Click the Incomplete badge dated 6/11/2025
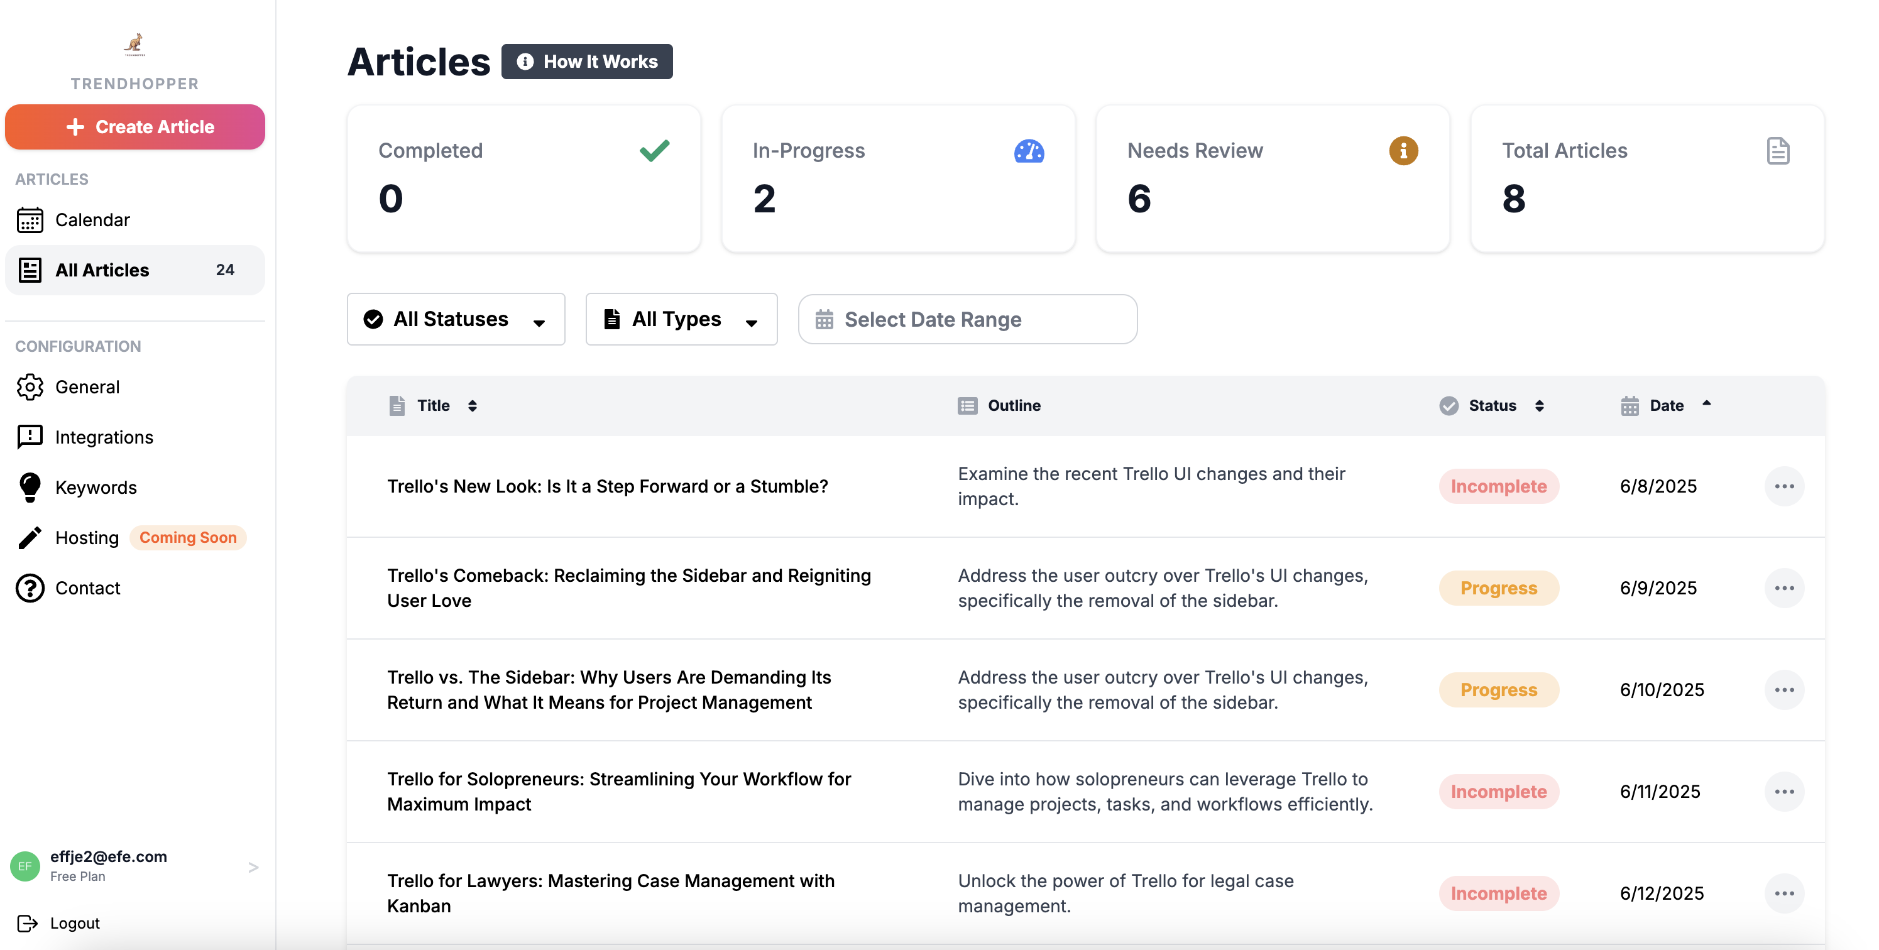The height and width of the screenshot is (950, 1879). tap(1499, 792)
